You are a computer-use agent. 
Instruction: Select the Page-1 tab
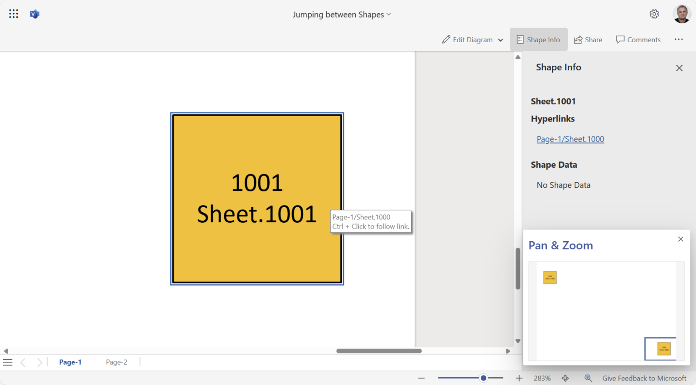click(x=70, y=362)
